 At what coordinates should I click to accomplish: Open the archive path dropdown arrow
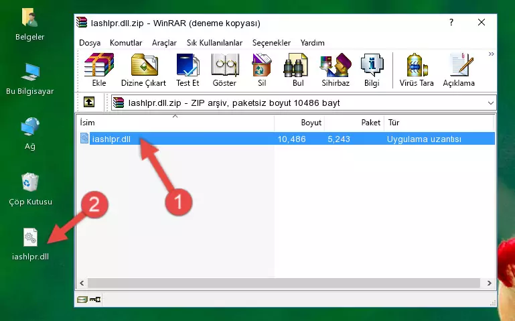pyautogui.click(x=491, y=103)
